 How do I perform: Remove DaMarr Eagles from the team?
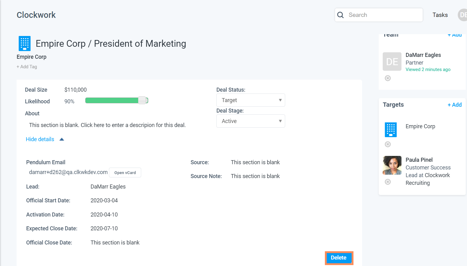388,78
